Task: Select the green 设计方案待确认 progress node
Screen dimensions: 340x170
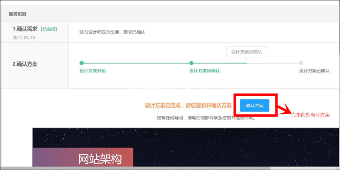Action: coord(191,63)
